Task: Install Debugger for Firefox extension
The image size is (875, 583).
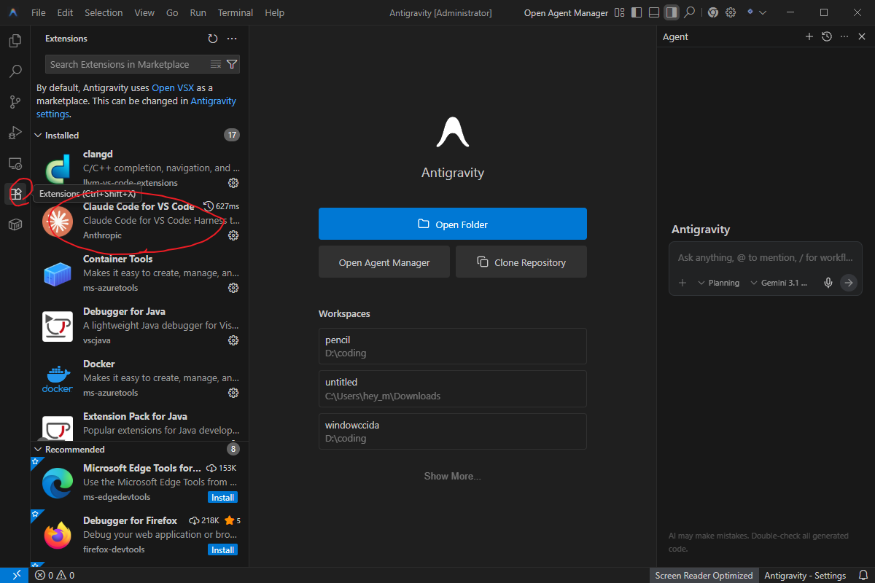Action: pos(222,550)
